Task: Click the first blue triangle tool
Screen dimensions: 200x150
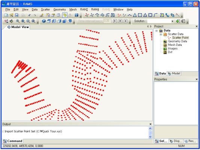Action: [x=135, y=15]
